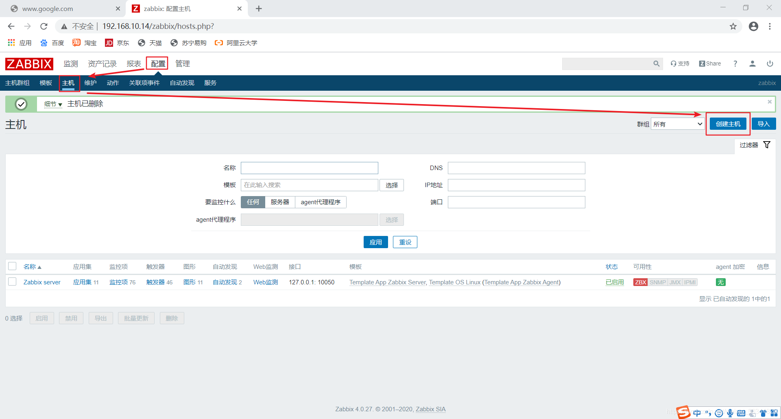This screenshot has width=781, height=419.
Task: Open the 报表 menu
Action: tap(134, 64)
